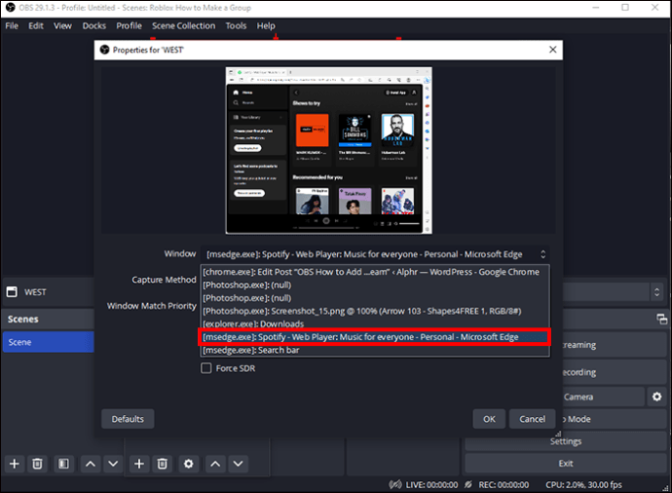The width and height of the screenshot is (672, 493).
Task: Click the live streaming status icon
Action: 394,485
